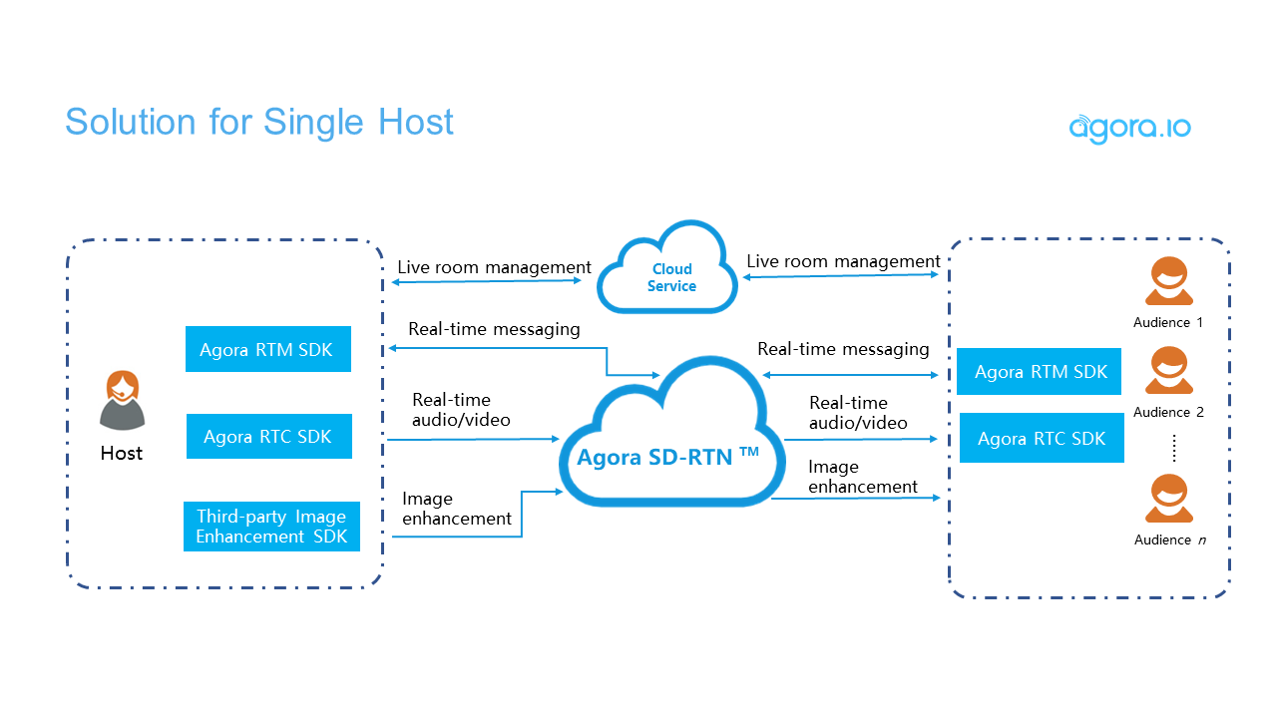Click the host-side 'Real-time messaging' label
The width and height of the screenshot is (1277, 718).
tap(494, 329)
